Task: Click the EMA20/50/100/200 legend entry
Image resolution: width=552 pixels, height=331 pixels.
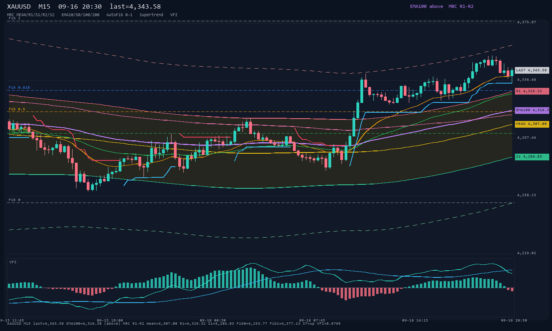Action: coord(80,15)
